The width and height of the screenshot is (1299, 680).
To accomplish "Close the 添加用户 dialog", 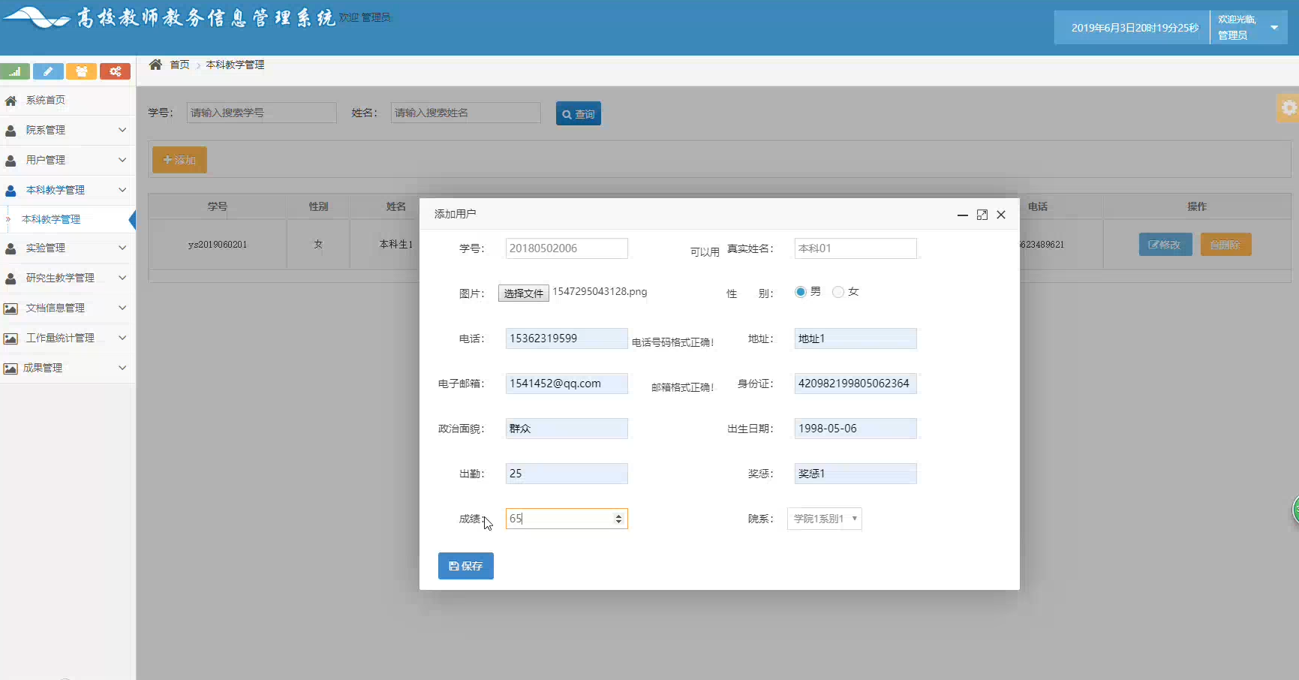I will coord(1001,215).
